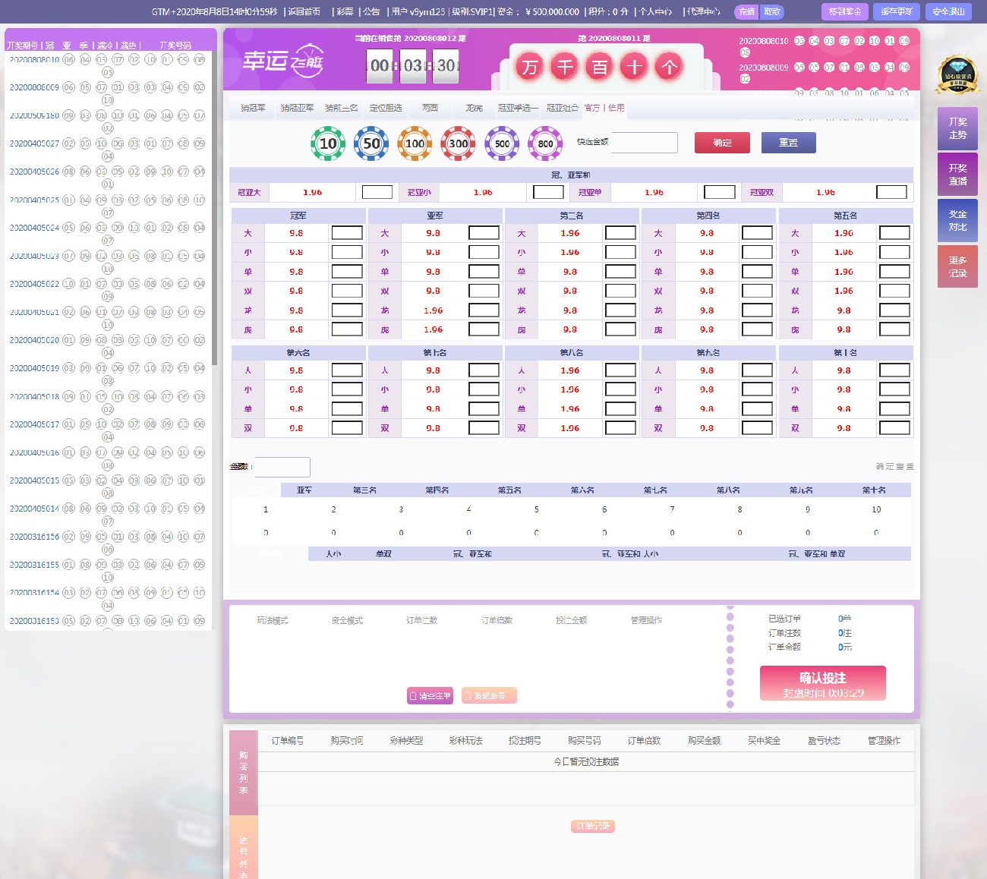Viewport: 987px width, 879px height.
Task: Click the 幸运飞艇 game logo
Action: pyautogui.click(x=282, y=61)
